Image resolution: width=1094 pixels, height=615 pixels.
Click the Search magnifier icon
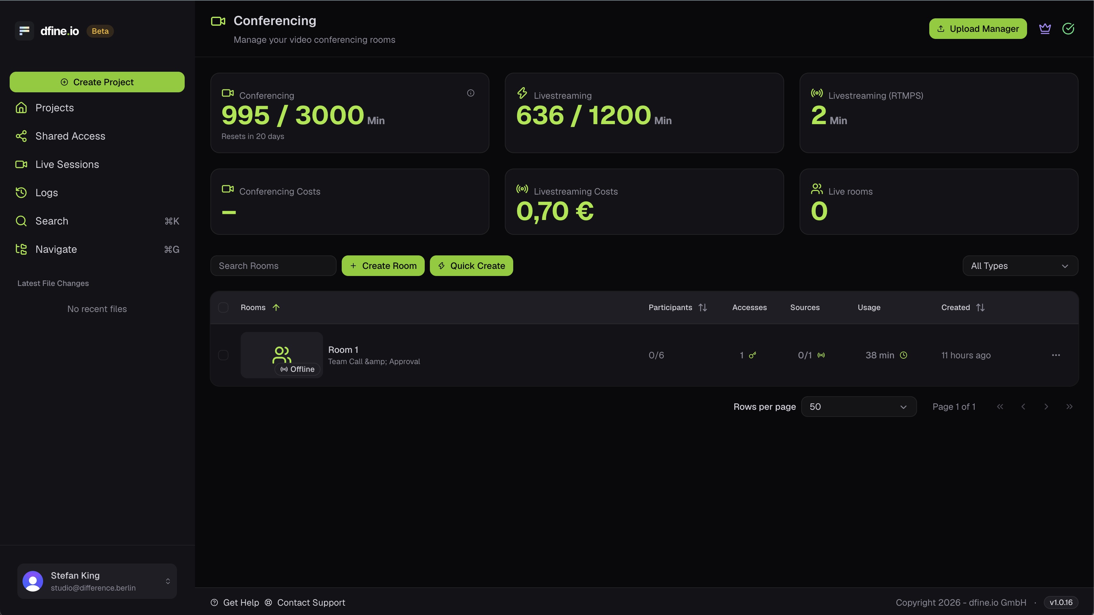21,221
